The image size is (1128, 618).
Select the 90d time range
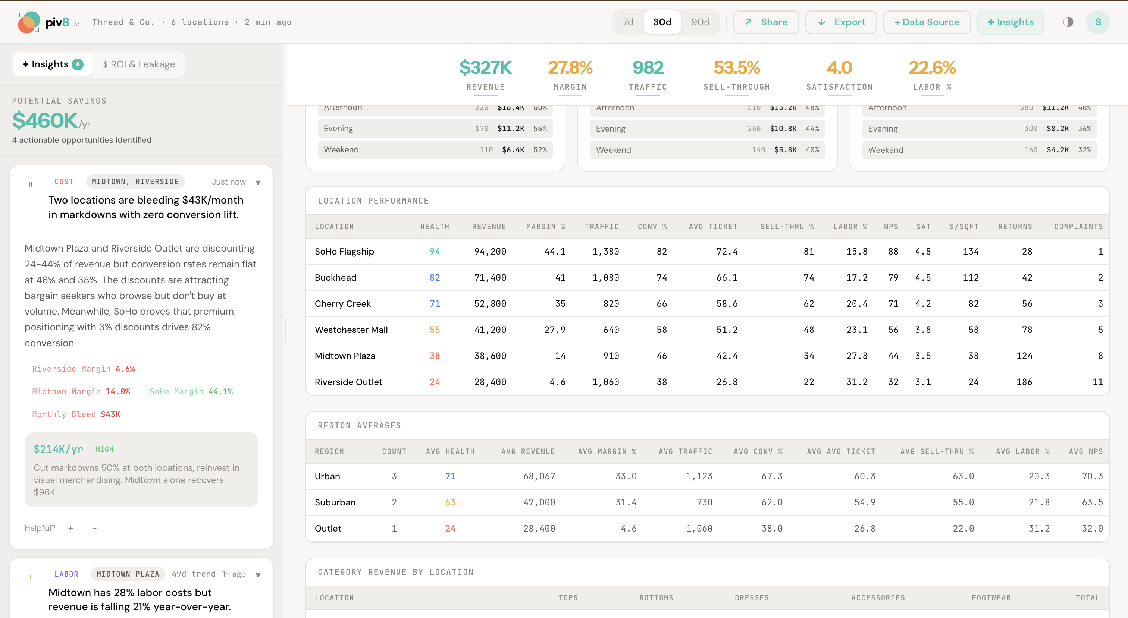pyautogui.click(x=700, y=22)
